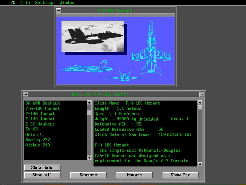Open system menu of F/A-18C picture window
This screenshot has height=185, width=246.
point(58,11)
